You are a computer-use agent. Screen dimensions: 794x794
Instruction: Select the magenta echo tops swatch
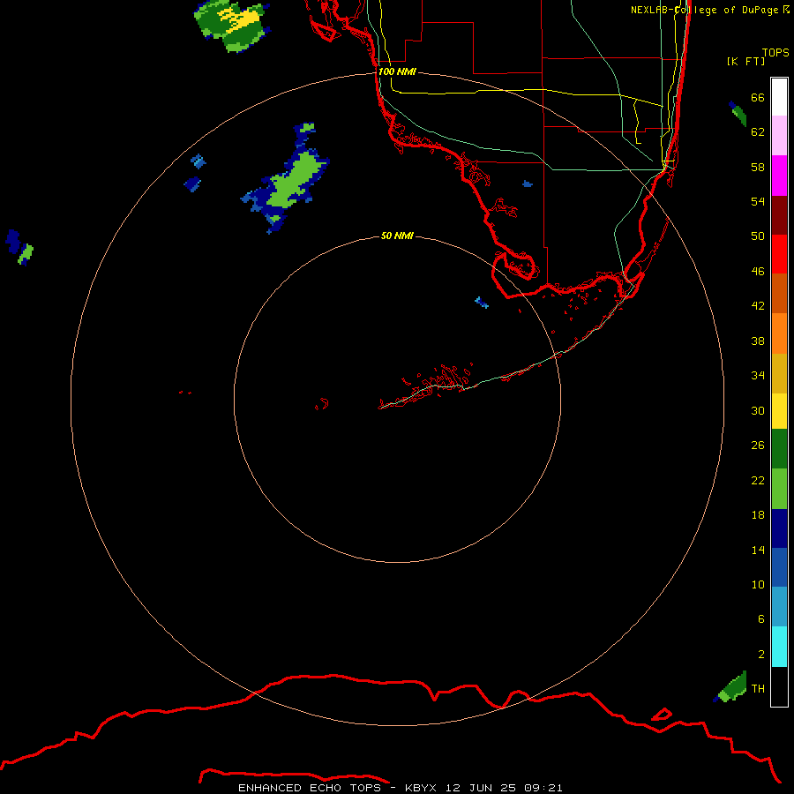point(779,176)
